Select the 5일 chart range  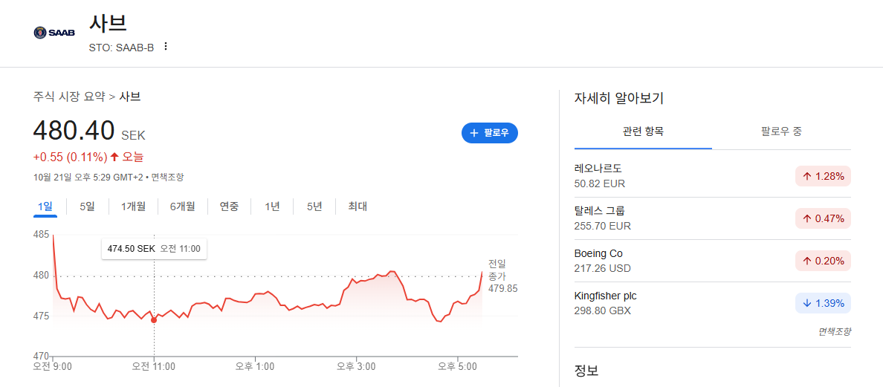(87, 206)
